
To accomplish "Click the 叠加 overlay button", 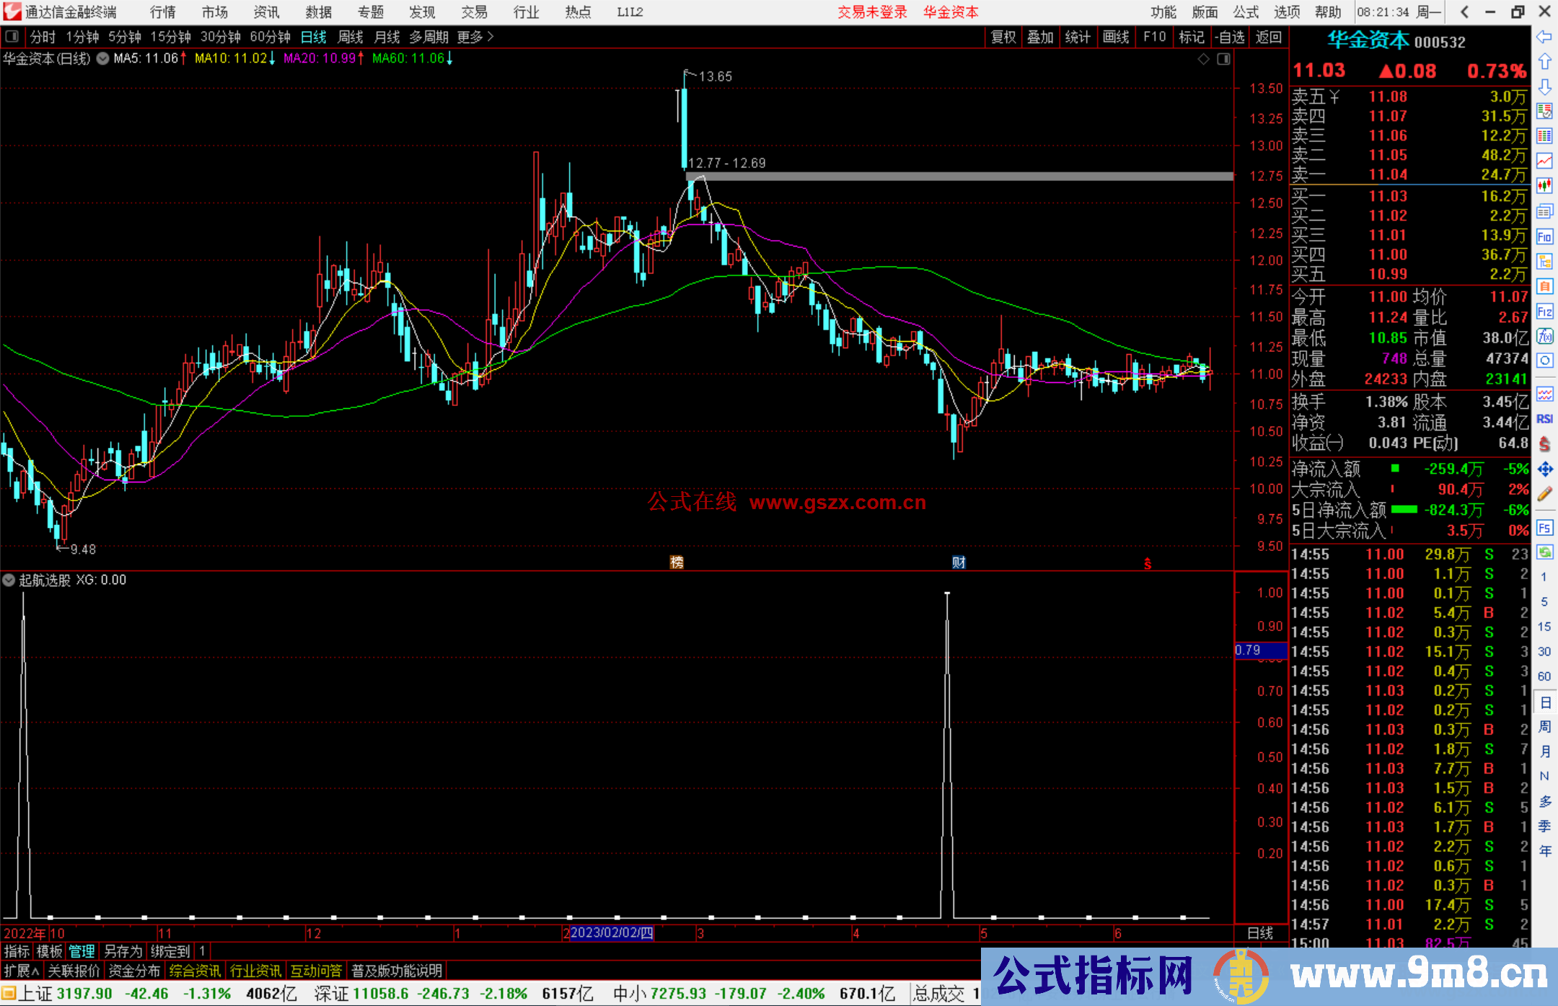I will click(x=1040, y=37).
